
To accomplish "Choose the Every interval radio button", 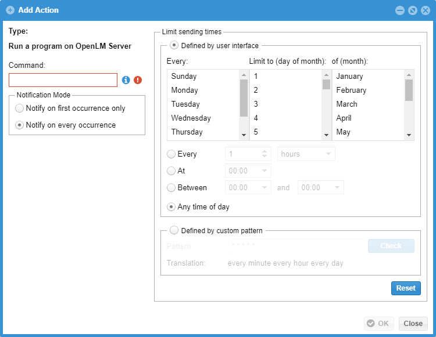I will pyautogui.click(x=171, y=154).
